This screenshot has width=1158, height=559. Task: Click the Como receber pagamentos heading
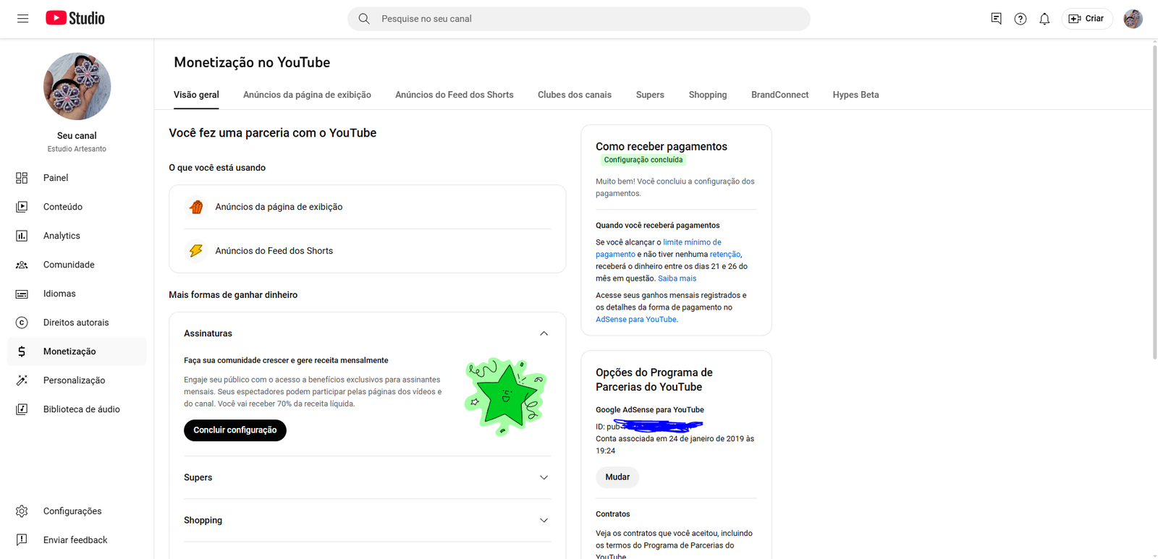(662, 146)
